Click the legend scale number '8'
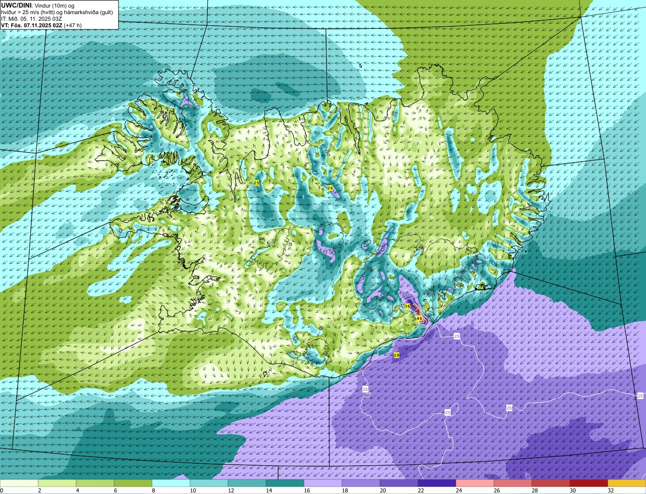 click(152, 490)
